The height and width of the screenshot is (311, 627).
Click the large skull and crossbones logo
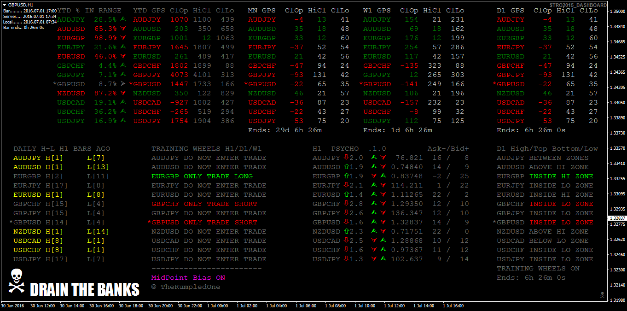17,281
